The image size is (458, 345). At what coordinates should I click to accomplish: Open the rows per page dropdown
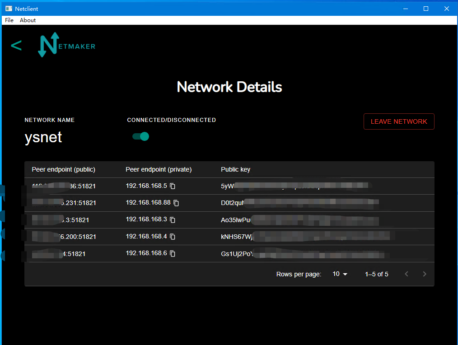(339, 274)
